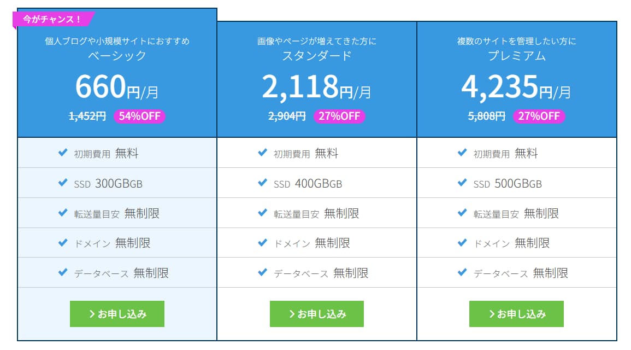The image size is (631, 350).
Task: Click the 27%OFF badge under スタンダード
Action: tap(339, 116)
